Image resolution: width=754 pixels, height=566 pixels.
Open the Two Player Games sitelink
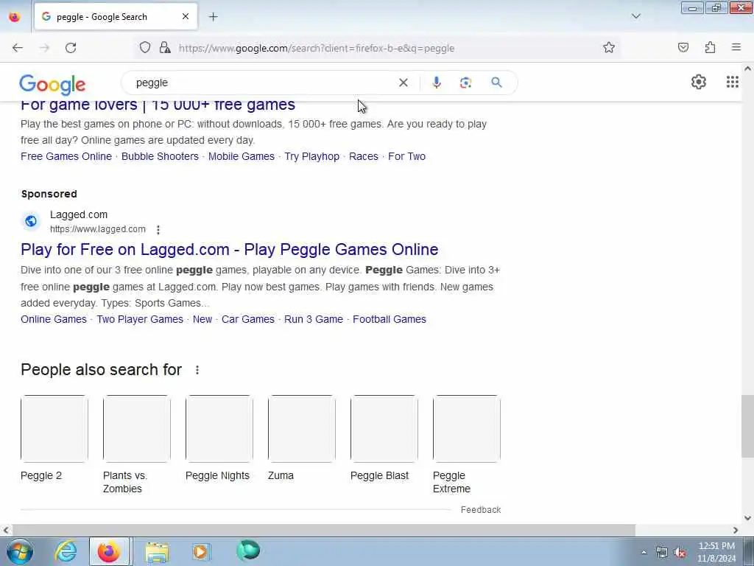pyautogui.click(x=140, y=320)
